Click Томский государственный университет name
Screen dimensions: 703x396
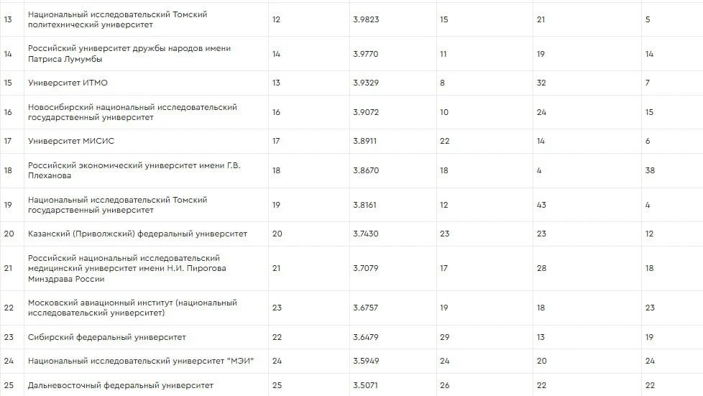[x=117, y=206]
